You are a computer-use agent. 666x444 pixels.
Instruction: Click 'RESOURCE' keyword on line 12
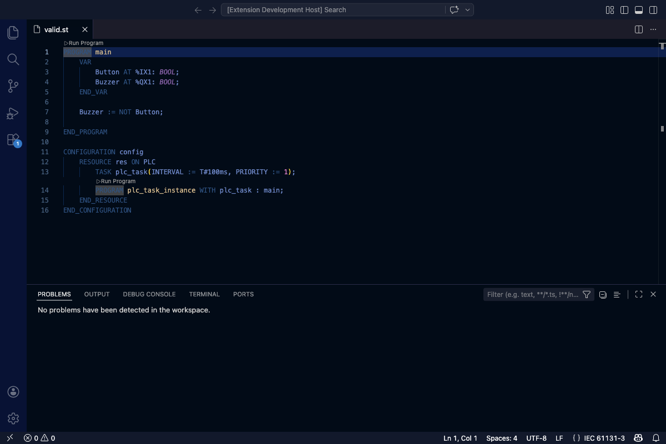tap(95, 162)
